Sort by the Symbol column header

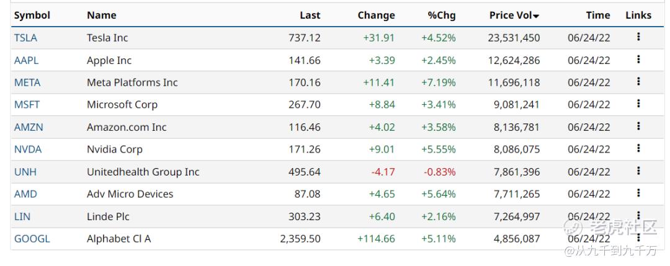(x=32, y=16)
